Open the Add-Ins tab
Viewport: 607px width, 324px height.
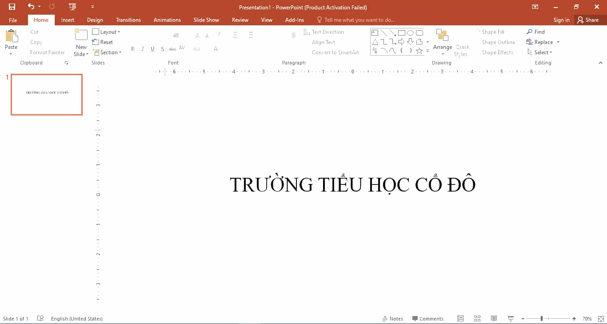coord(295,20)
